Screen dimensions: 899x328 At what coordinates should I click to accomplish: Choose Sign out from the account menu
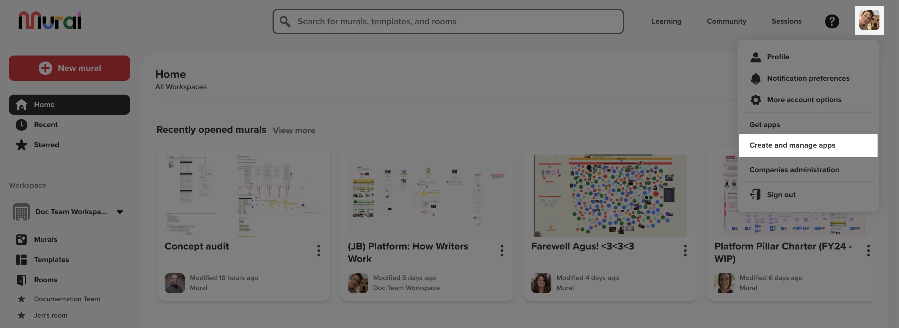pos(781,194)
